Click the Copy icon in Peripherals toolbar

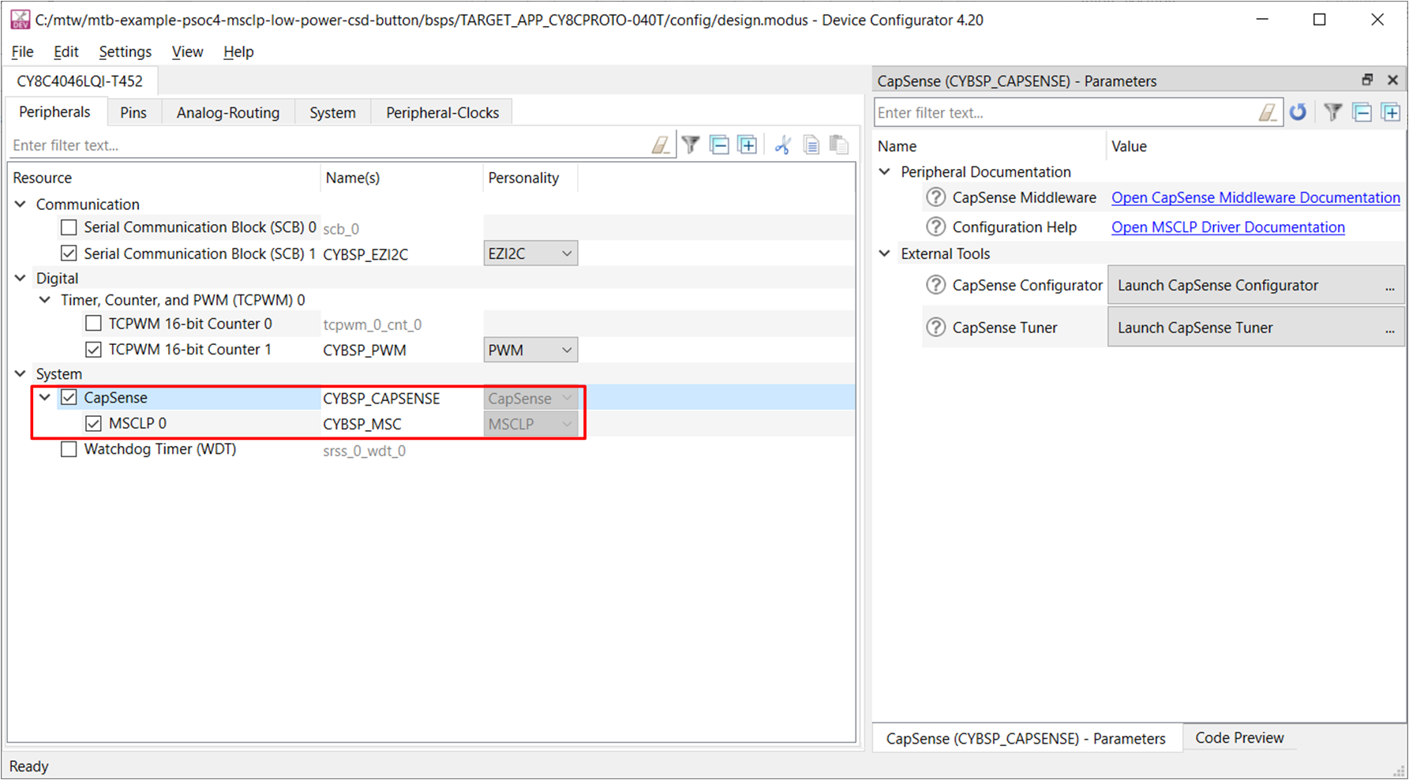[811, 144]
